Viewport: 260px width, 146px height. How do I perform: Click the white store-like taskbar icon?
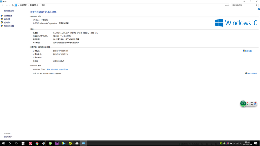click(x=77, y=143)
